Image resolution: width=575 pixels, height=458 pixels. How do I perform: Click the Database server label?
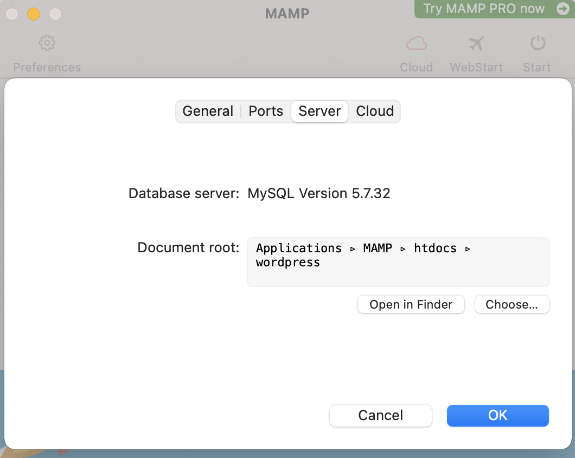coord(184,193)
